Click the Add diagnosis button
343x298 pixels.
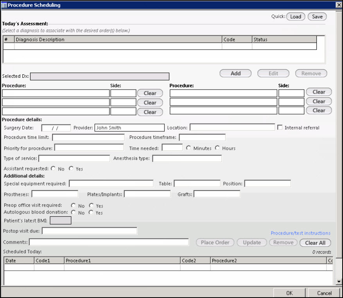235,74
